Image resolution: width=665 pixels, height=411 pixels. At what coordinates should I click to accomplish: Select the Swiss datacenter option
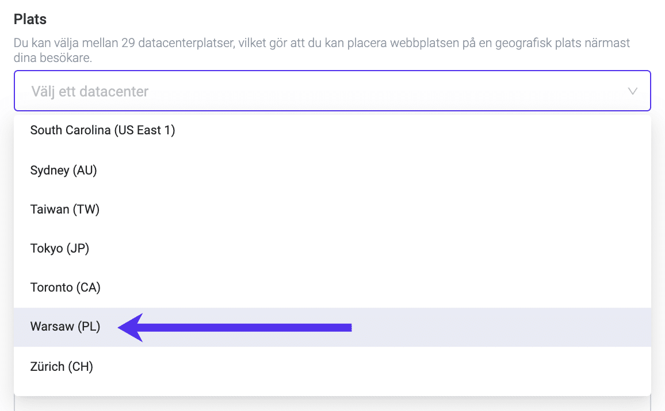(62, 366)
